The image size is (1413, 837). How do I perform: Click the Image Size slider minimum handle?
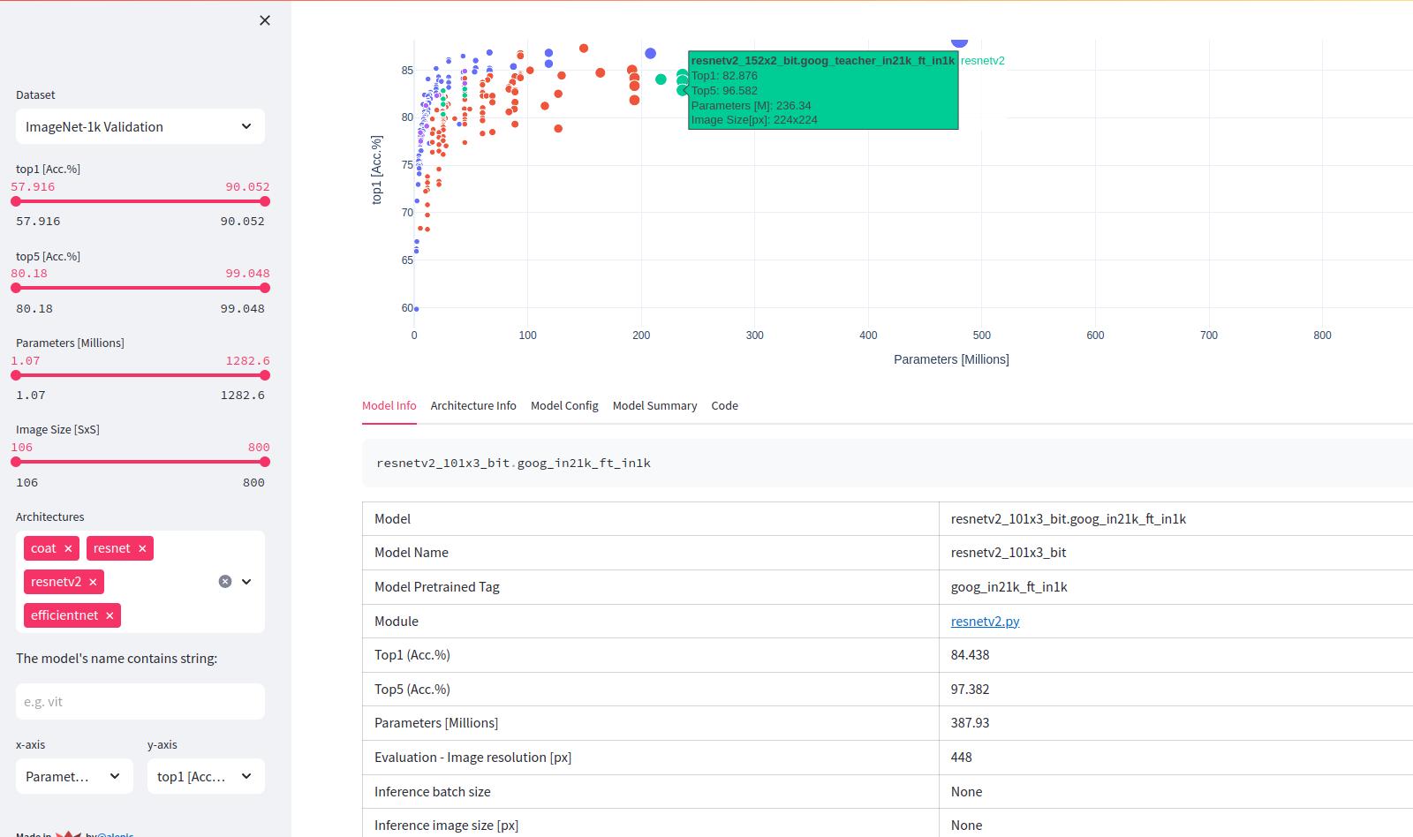pos(16,462)
